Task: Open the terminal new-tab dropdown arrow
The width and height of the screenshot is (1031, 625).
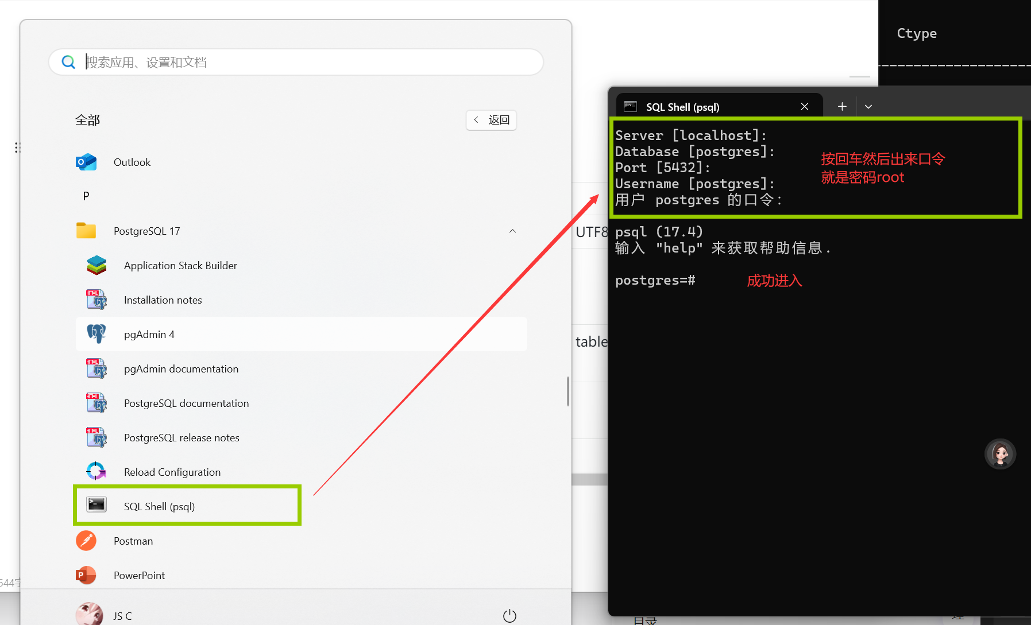Action: click(x=868, y=107)
